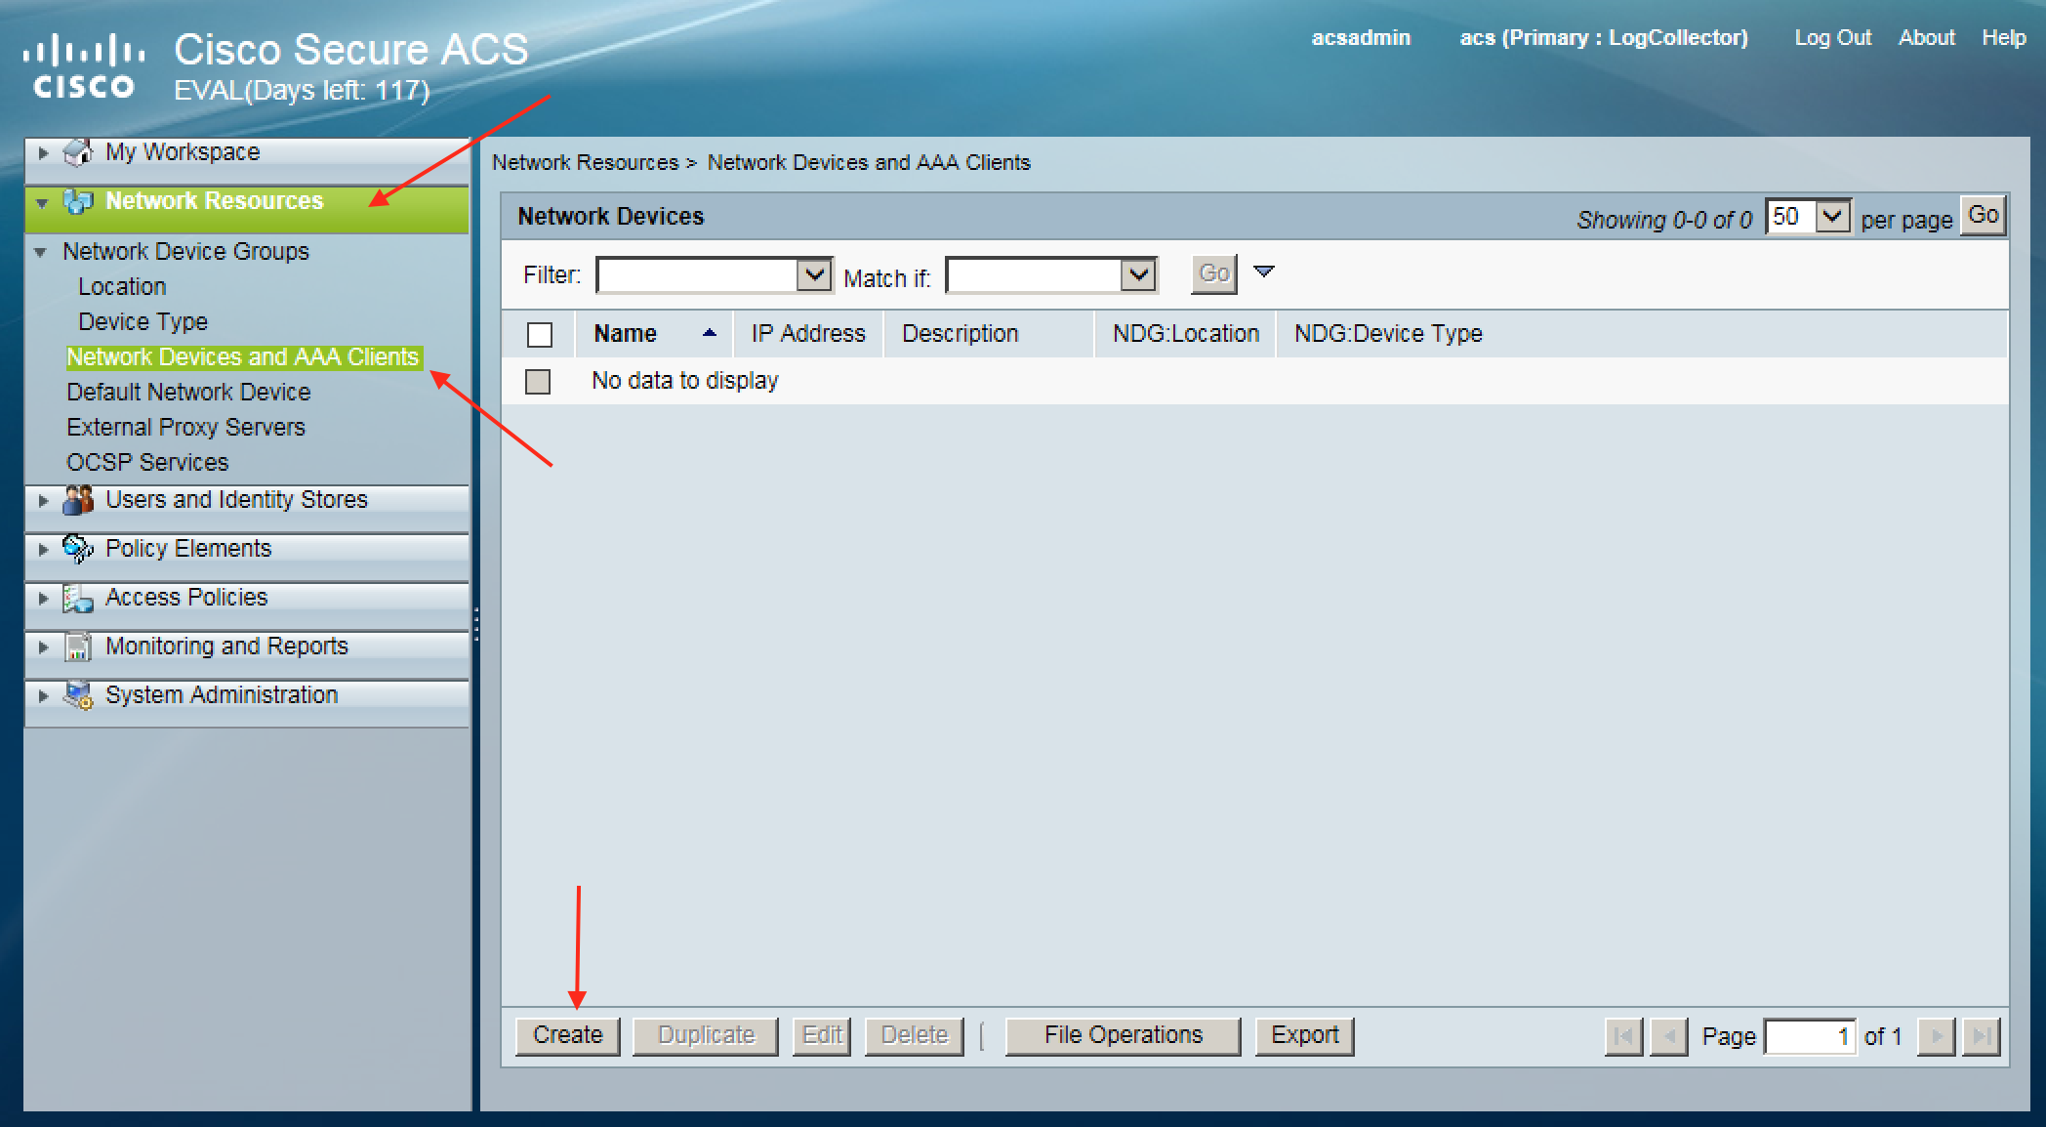Open the 50 per page dropdown
The width and height of the screenshot is (2046, 1127).
1832,216
